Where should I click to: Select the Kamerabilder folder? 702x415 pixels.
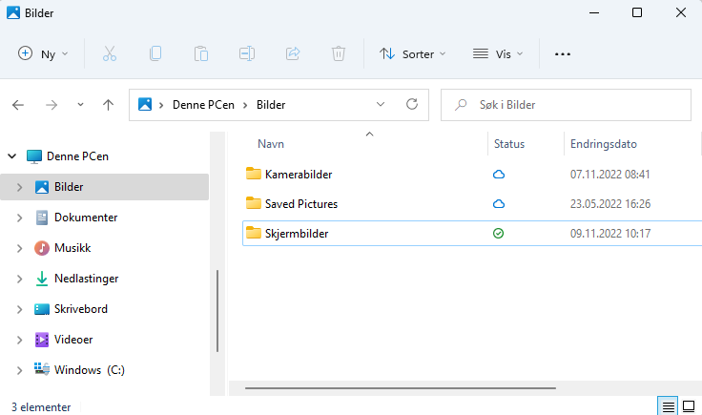[x=299, y=175]
